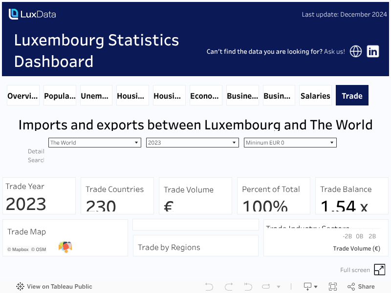Expand The World country dropdown
The image size is (391, 293).
(x=95, y=143)
